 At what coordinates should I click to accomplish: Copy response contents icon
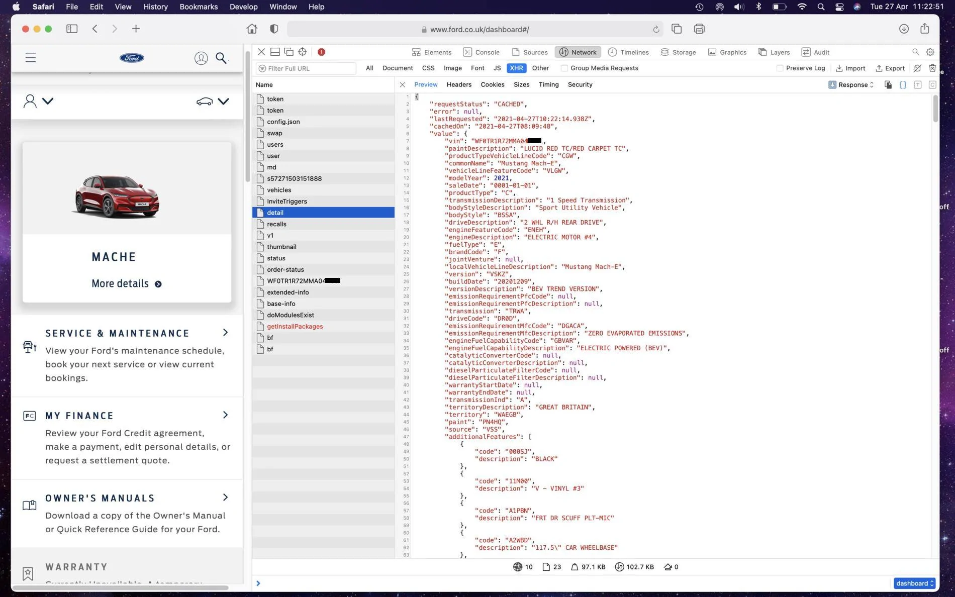[888, 84]
